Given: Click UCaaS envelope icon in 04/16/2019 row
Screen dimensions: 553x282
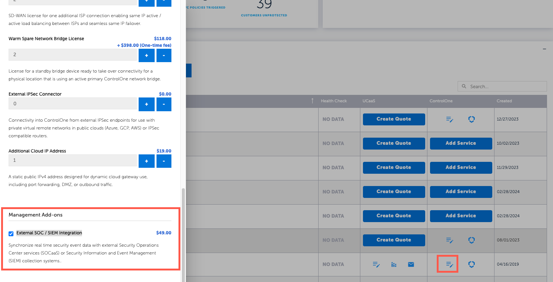Looking at the screenshot, I should tap(411, 265).
